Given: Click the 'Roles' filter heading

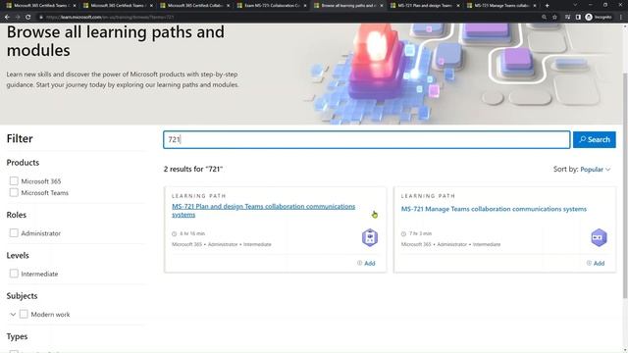Looking at the screenshot, I should [17, 215].
